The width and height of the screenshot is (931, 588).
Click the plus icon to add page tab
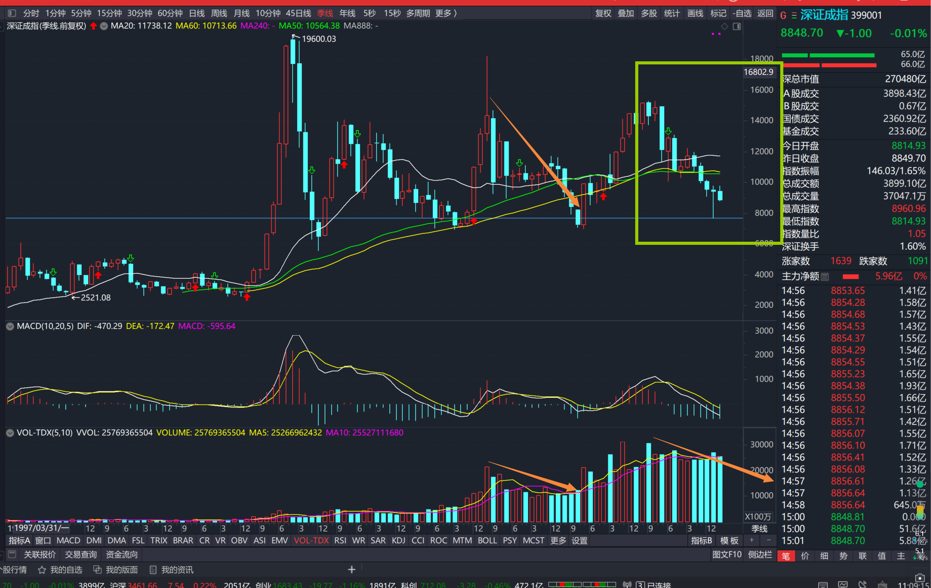click(351, 569)
